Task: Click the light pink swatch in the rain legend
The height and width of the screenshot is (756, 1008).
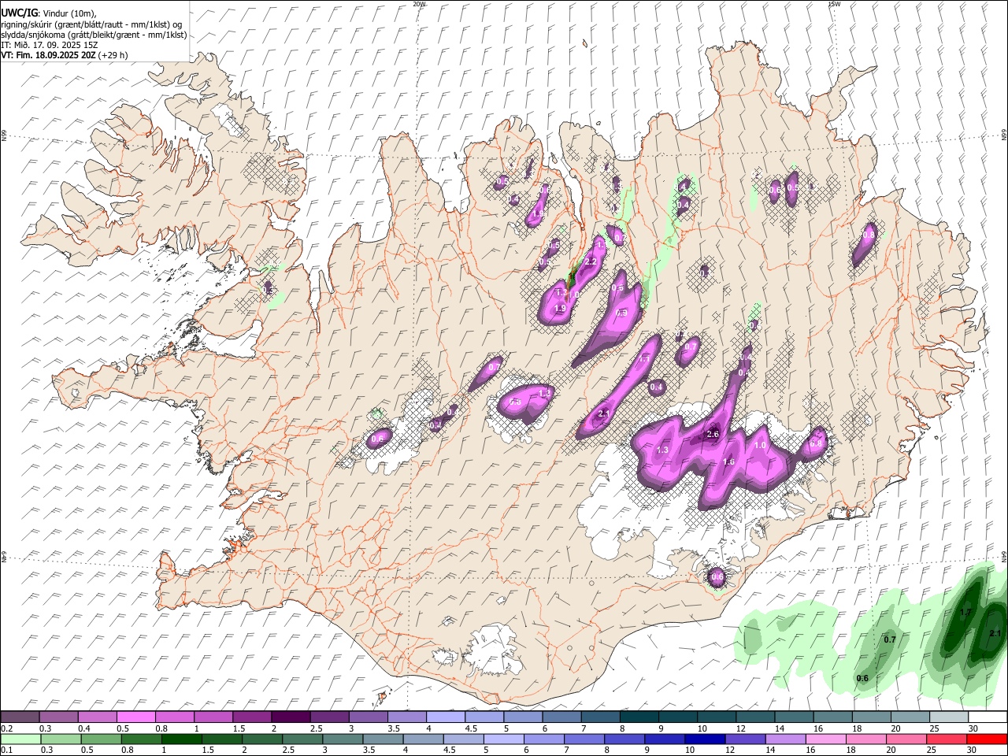Action: point(825,739)
